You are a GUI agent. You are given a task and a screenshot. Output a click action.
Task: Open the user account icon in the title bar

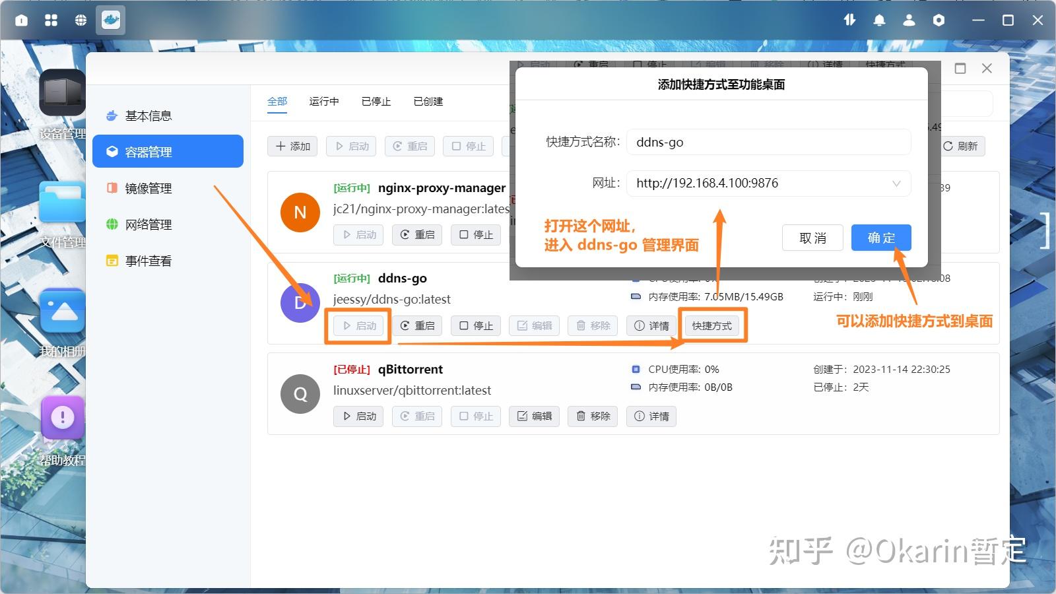[x=909, y=20]
